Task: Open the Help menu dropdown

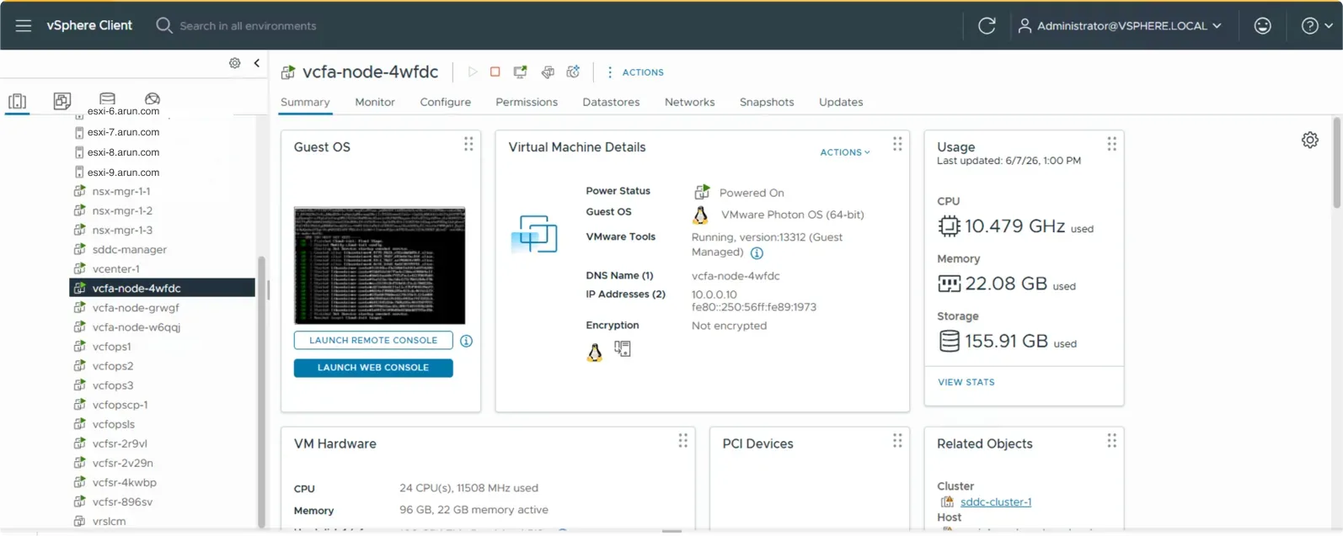Action: click(1317, 26)
